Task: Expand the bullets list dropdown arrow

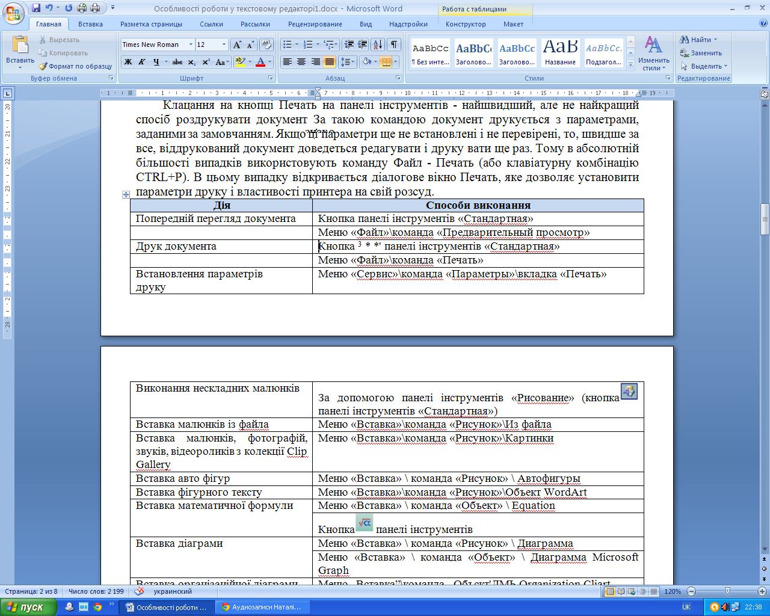Action: point(297,45)
